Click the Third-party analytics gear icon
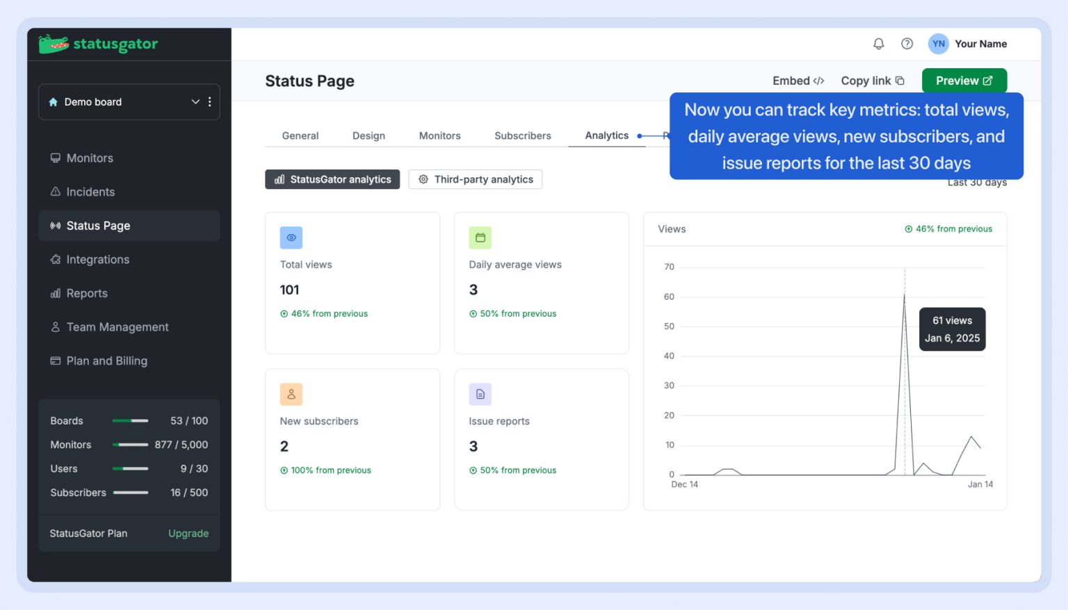The image size is (1068, 610). coord(423,179)
